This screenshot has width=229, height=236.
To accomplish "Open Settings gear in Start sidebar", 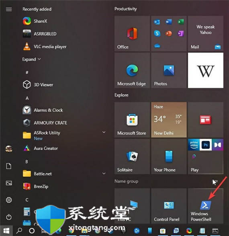I will tap(9, 200).
